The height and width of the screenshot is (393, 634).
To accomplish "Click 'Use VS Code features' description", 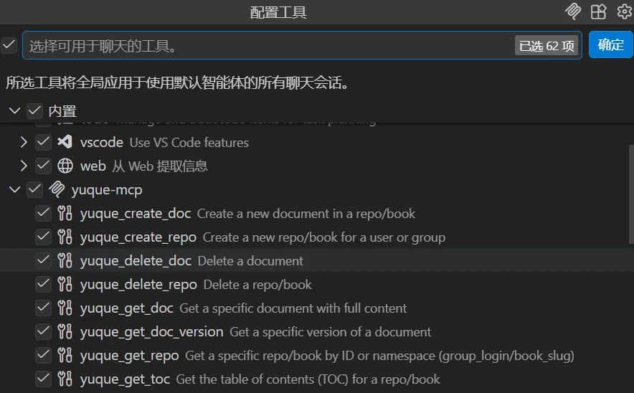I will tap(189, 143).
